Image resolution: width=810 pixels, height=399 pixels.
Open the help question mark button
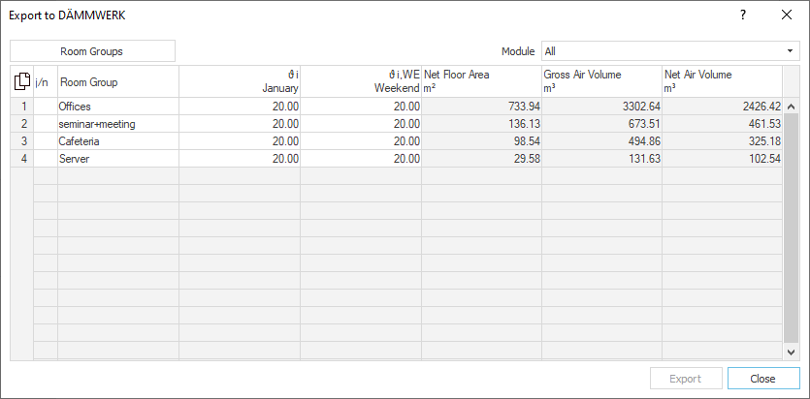click(x=743, y=15)
